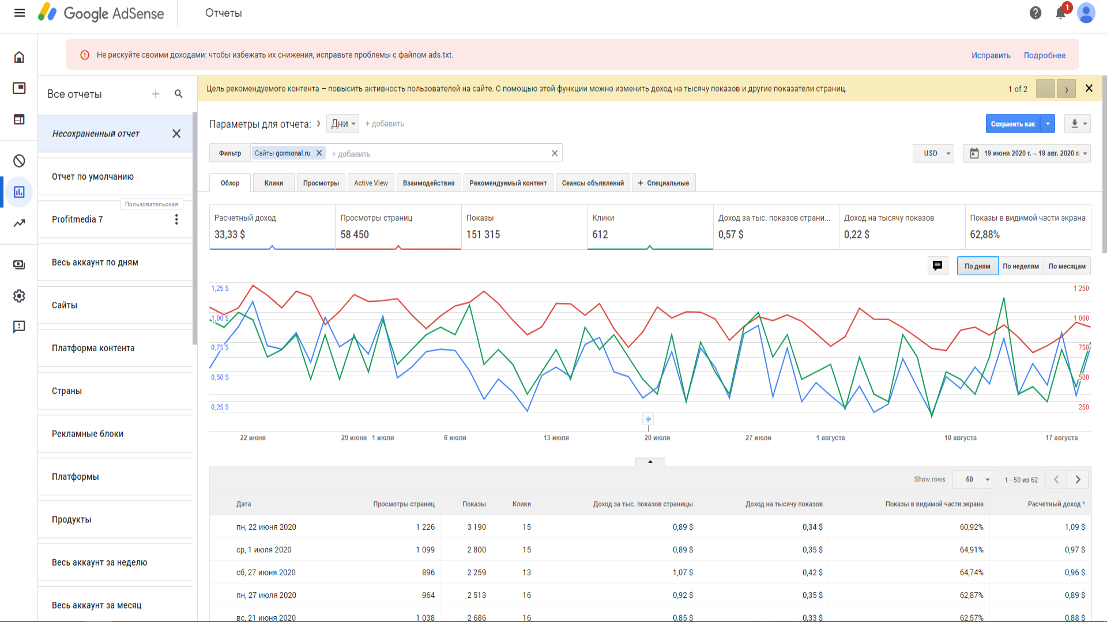Switch chart grouping to По неделям
1107x622 pixels.
click(1021, 266)
